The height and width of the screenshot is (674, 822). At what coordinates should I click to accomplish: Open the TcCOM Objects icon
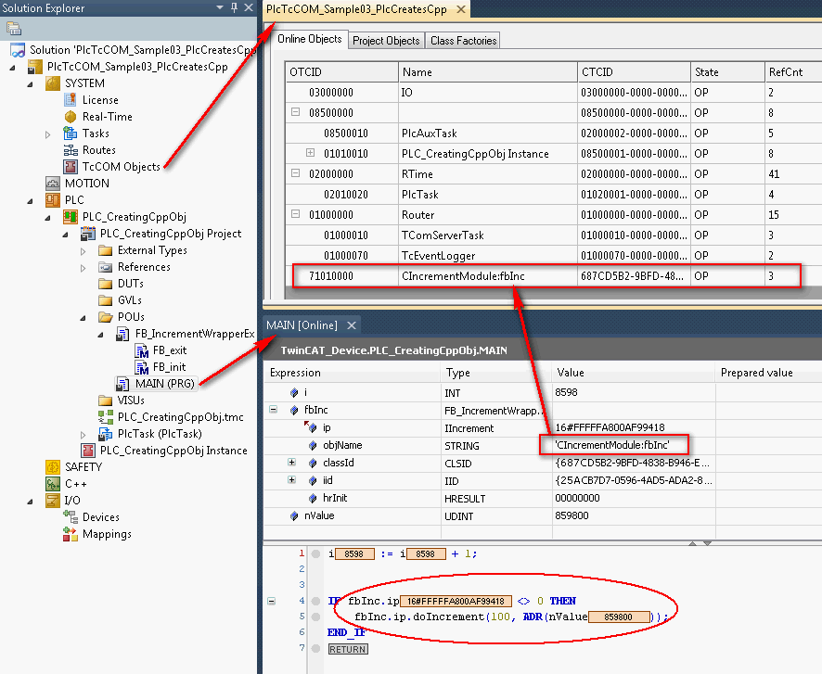click(x=71, y=167)
